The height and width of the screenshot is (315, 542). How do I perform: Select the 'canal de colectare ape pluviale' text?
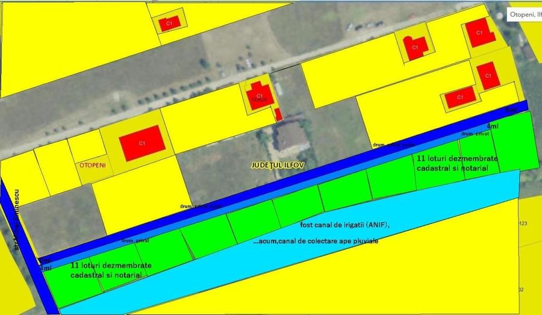coord(324,240)
